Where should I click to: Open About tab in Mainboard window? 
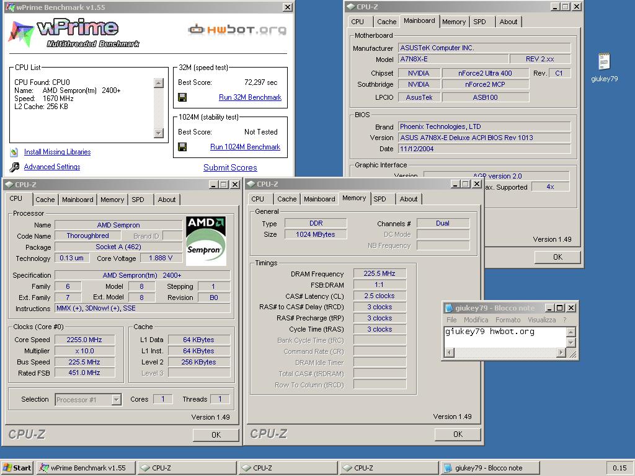pos(508,22)
